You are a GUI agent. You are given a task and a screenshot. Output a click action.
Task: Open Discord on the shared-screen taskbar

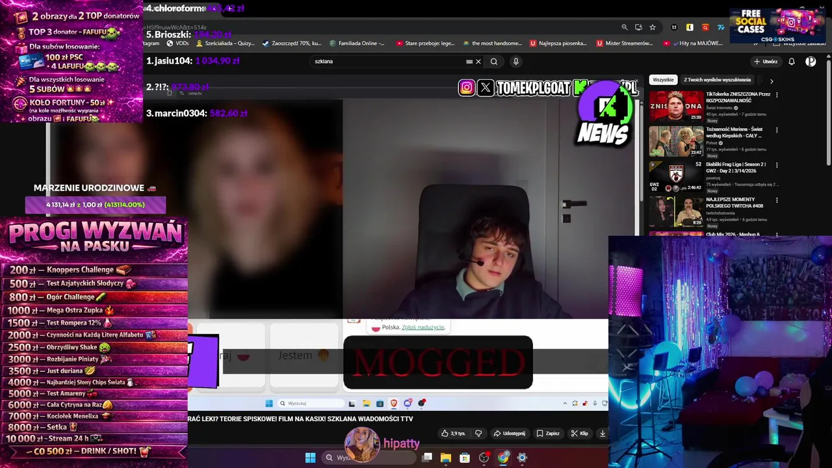point(408,404)
